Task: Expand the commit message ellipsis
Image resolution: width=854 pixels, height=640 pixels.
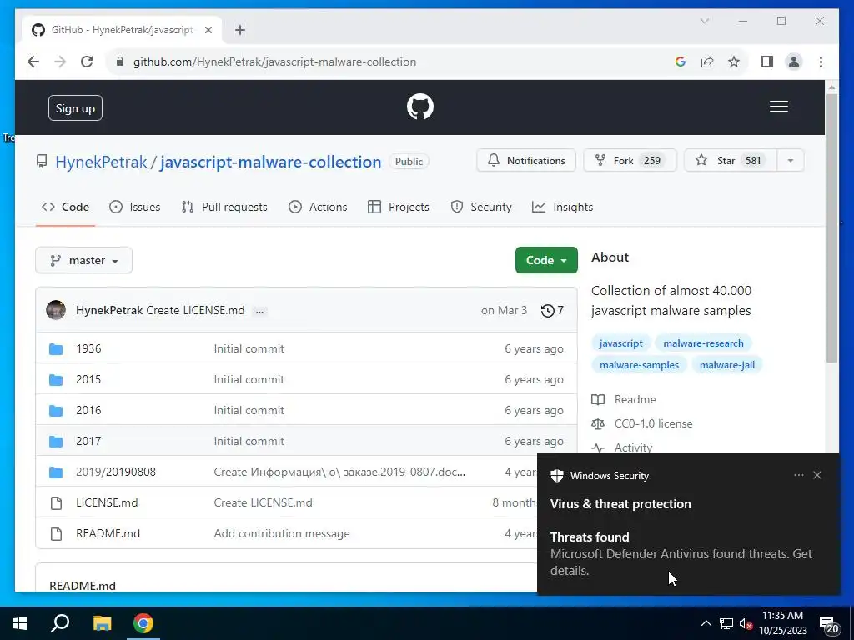Action: (x=260, y=312)
